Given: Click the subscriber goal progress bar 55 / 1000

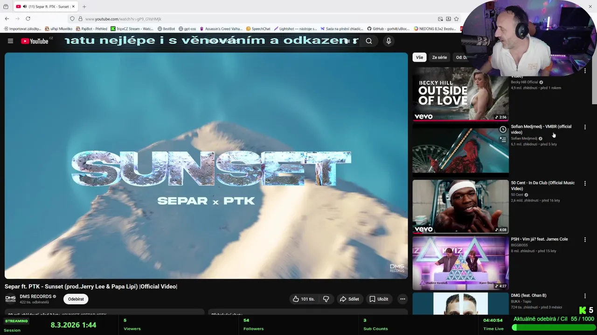Looking at the screenshot, I should tap(554, 328).
